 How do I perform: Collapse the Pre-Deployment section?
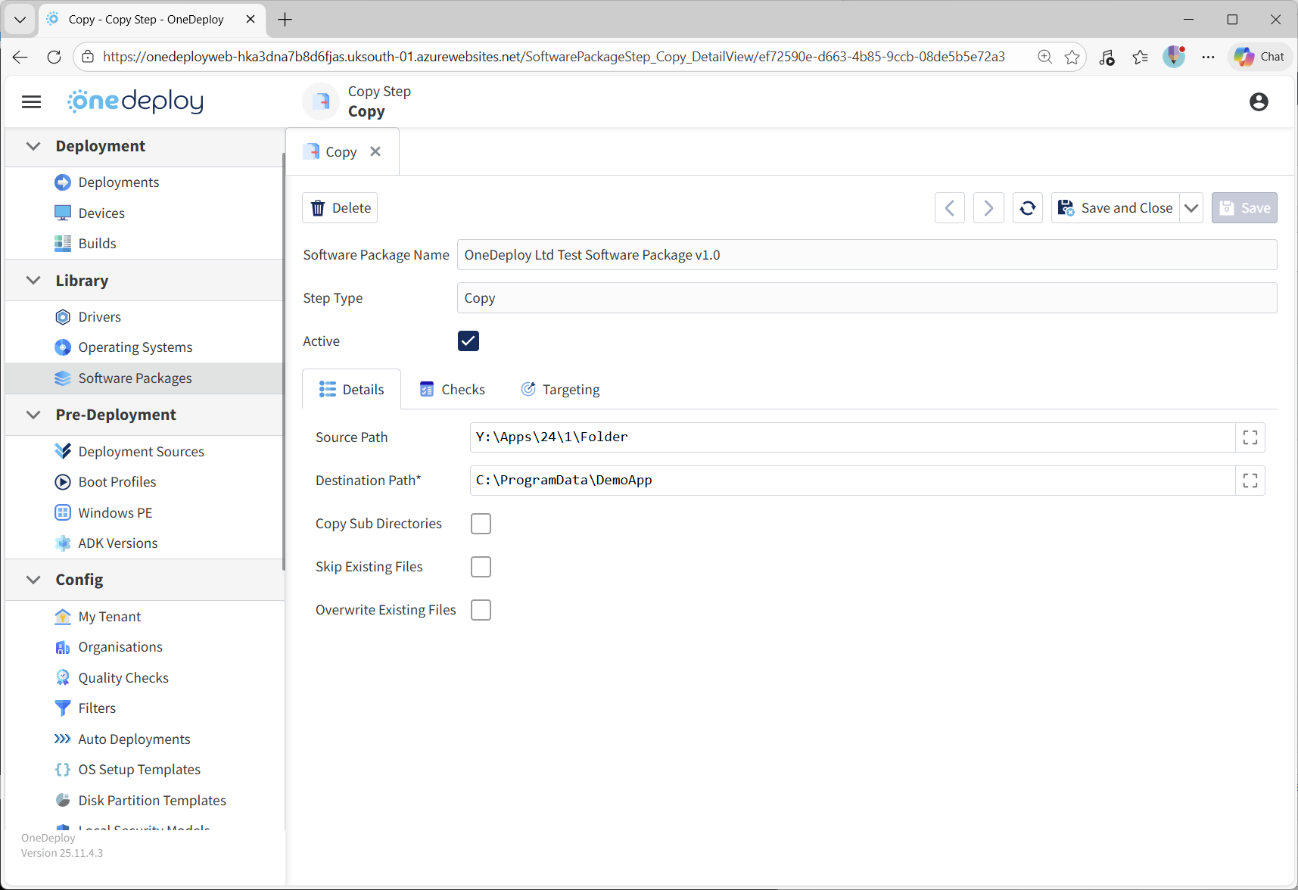pos(33,415)
